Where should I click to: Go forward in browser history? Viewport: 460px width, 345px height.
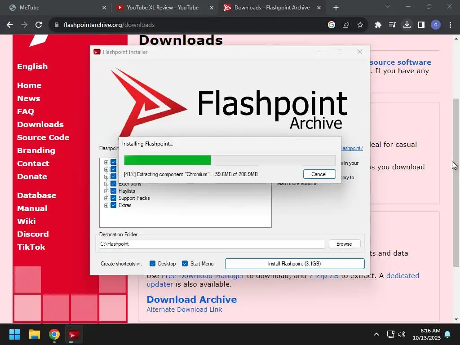tap(24, 25)
